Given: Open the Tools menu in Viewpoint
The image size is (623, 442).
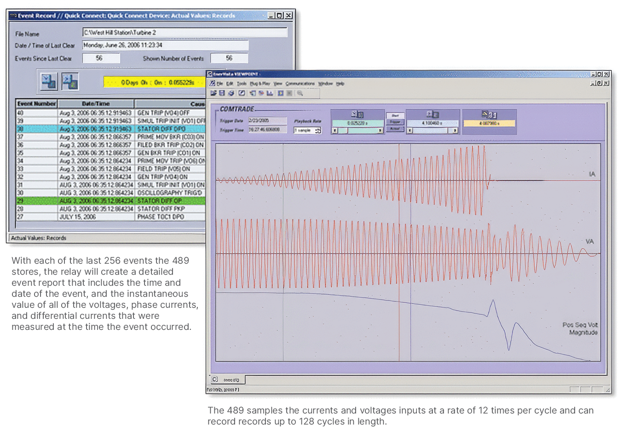Looking at the screenshot, I should tap(242, 84).
